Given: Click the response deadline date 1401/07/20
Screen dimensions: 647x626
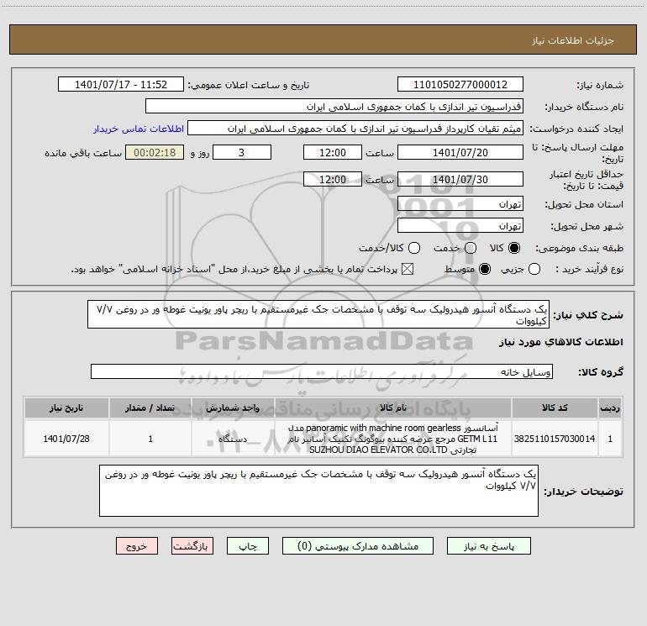Looking at the screenshot, I should (460, 152).
